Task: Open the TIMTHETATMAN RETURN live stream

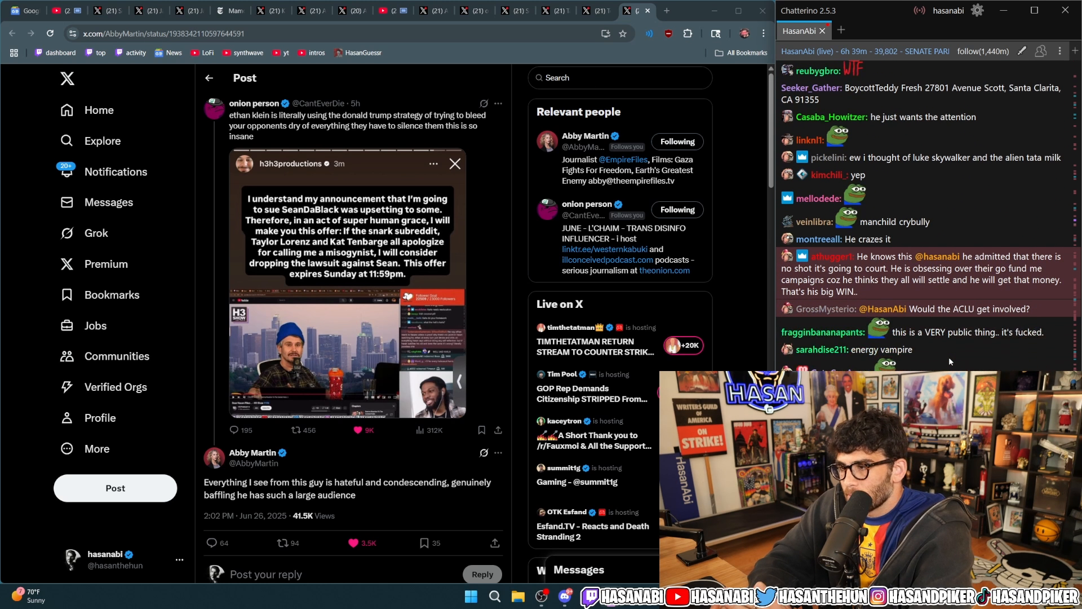Action: pos(595,347)
